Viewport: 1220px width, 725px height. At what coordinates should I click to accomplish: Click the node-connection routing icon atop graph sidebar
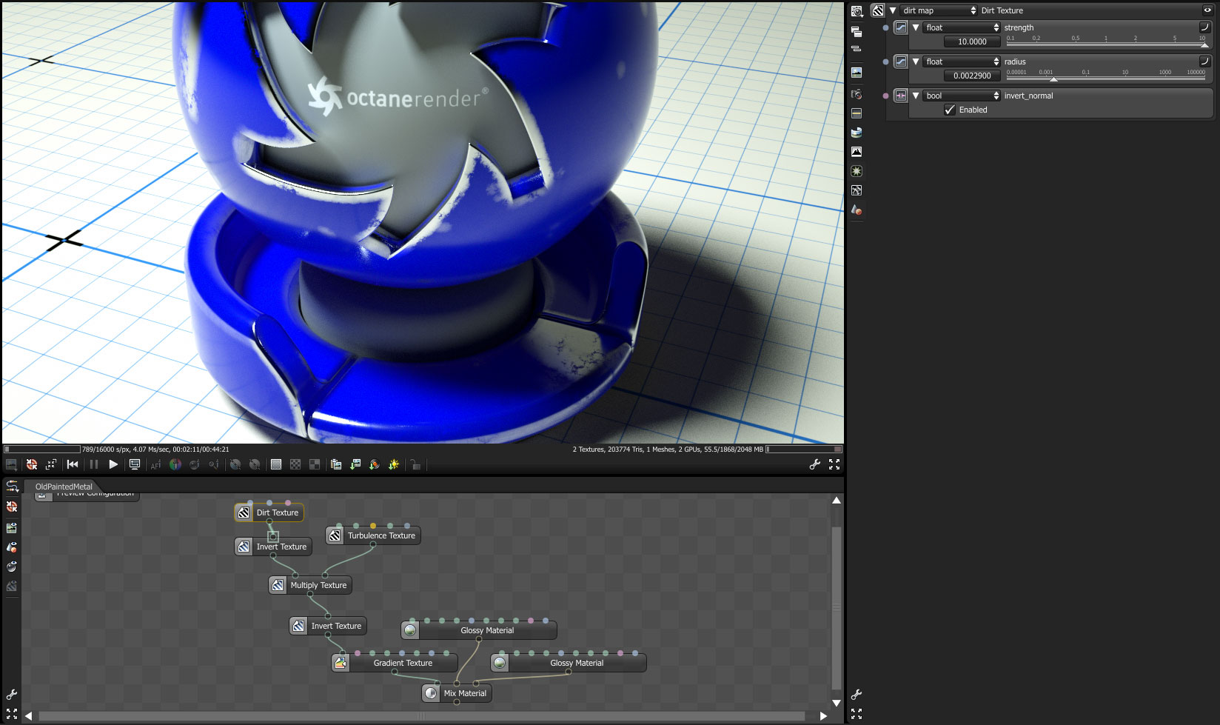pyautogui.click(x=12, y=487)
